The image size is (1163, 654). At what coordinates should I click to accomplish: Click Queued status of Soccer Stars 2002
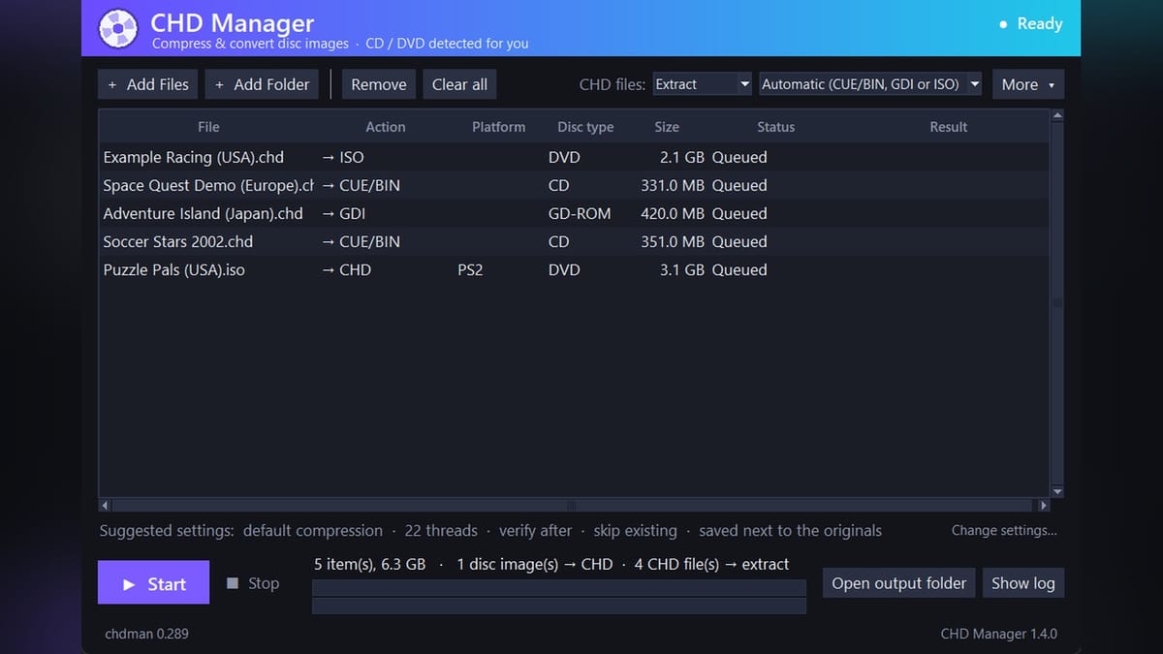point(739,241)
